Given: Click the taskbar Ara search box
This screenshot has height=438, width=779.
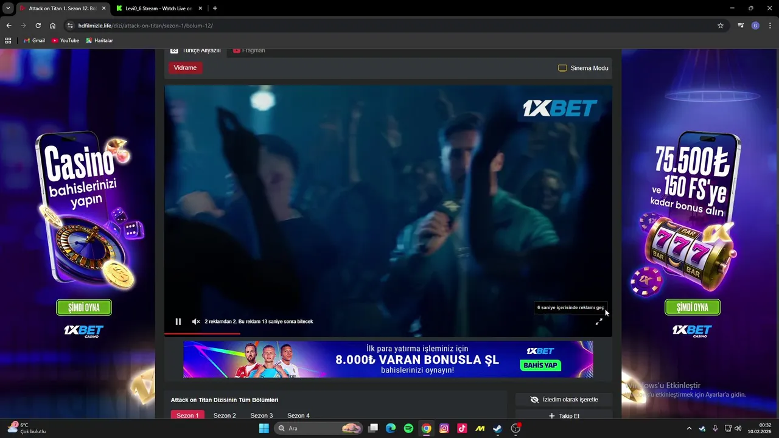Looking at the screenshot, I should coord(320,428).
